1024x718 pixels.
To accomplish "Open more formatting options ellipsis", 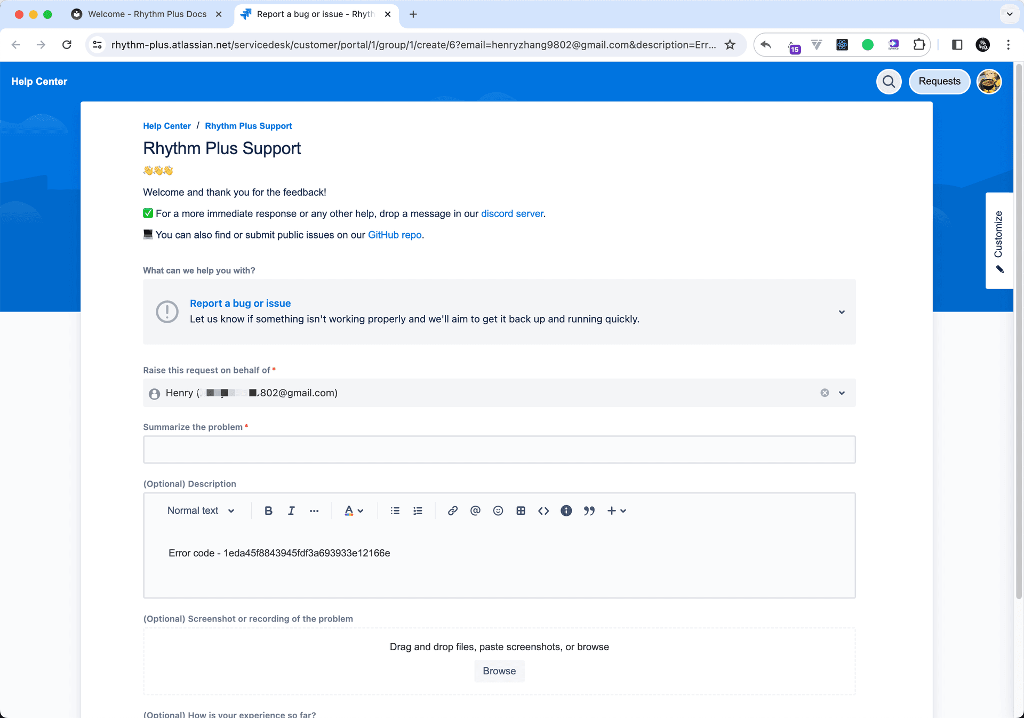I will click(314, 511).
